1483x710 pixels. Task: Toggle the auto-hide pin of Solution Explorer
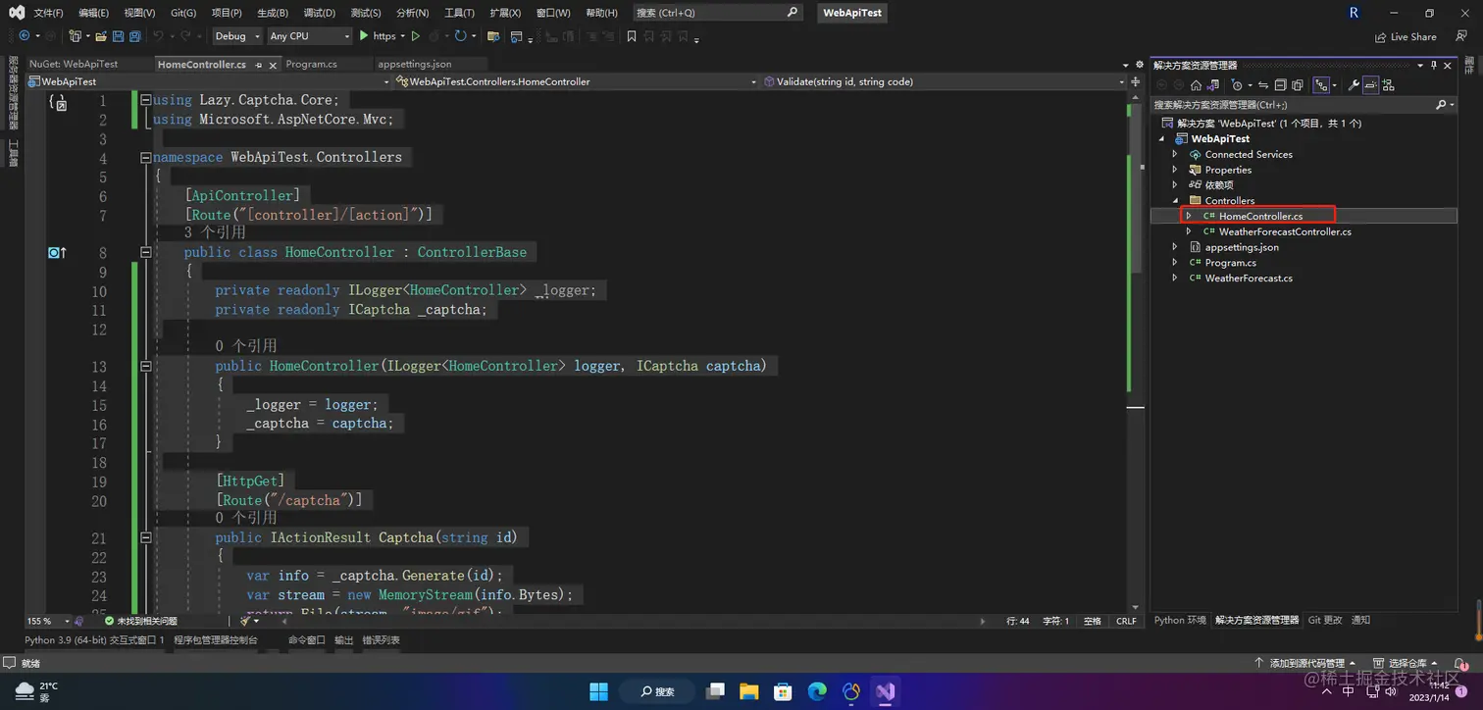click(x=1434, y=66)
